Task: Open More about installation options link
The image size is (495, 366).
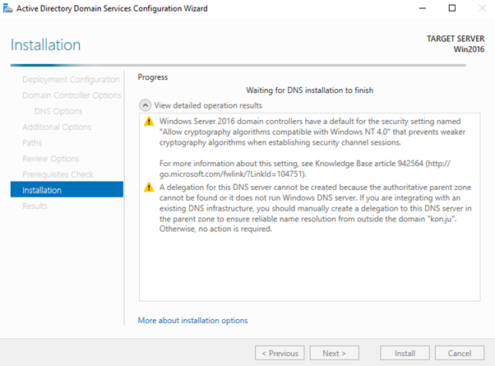Action: (x=192, y=320)
